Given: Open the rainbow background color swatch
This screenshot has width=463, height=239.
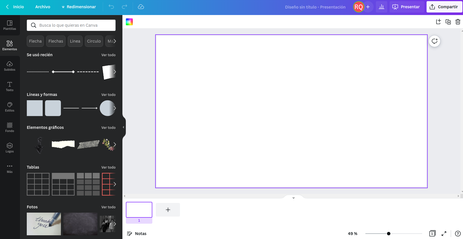Looking at the screenshot, I should (129, 22).
